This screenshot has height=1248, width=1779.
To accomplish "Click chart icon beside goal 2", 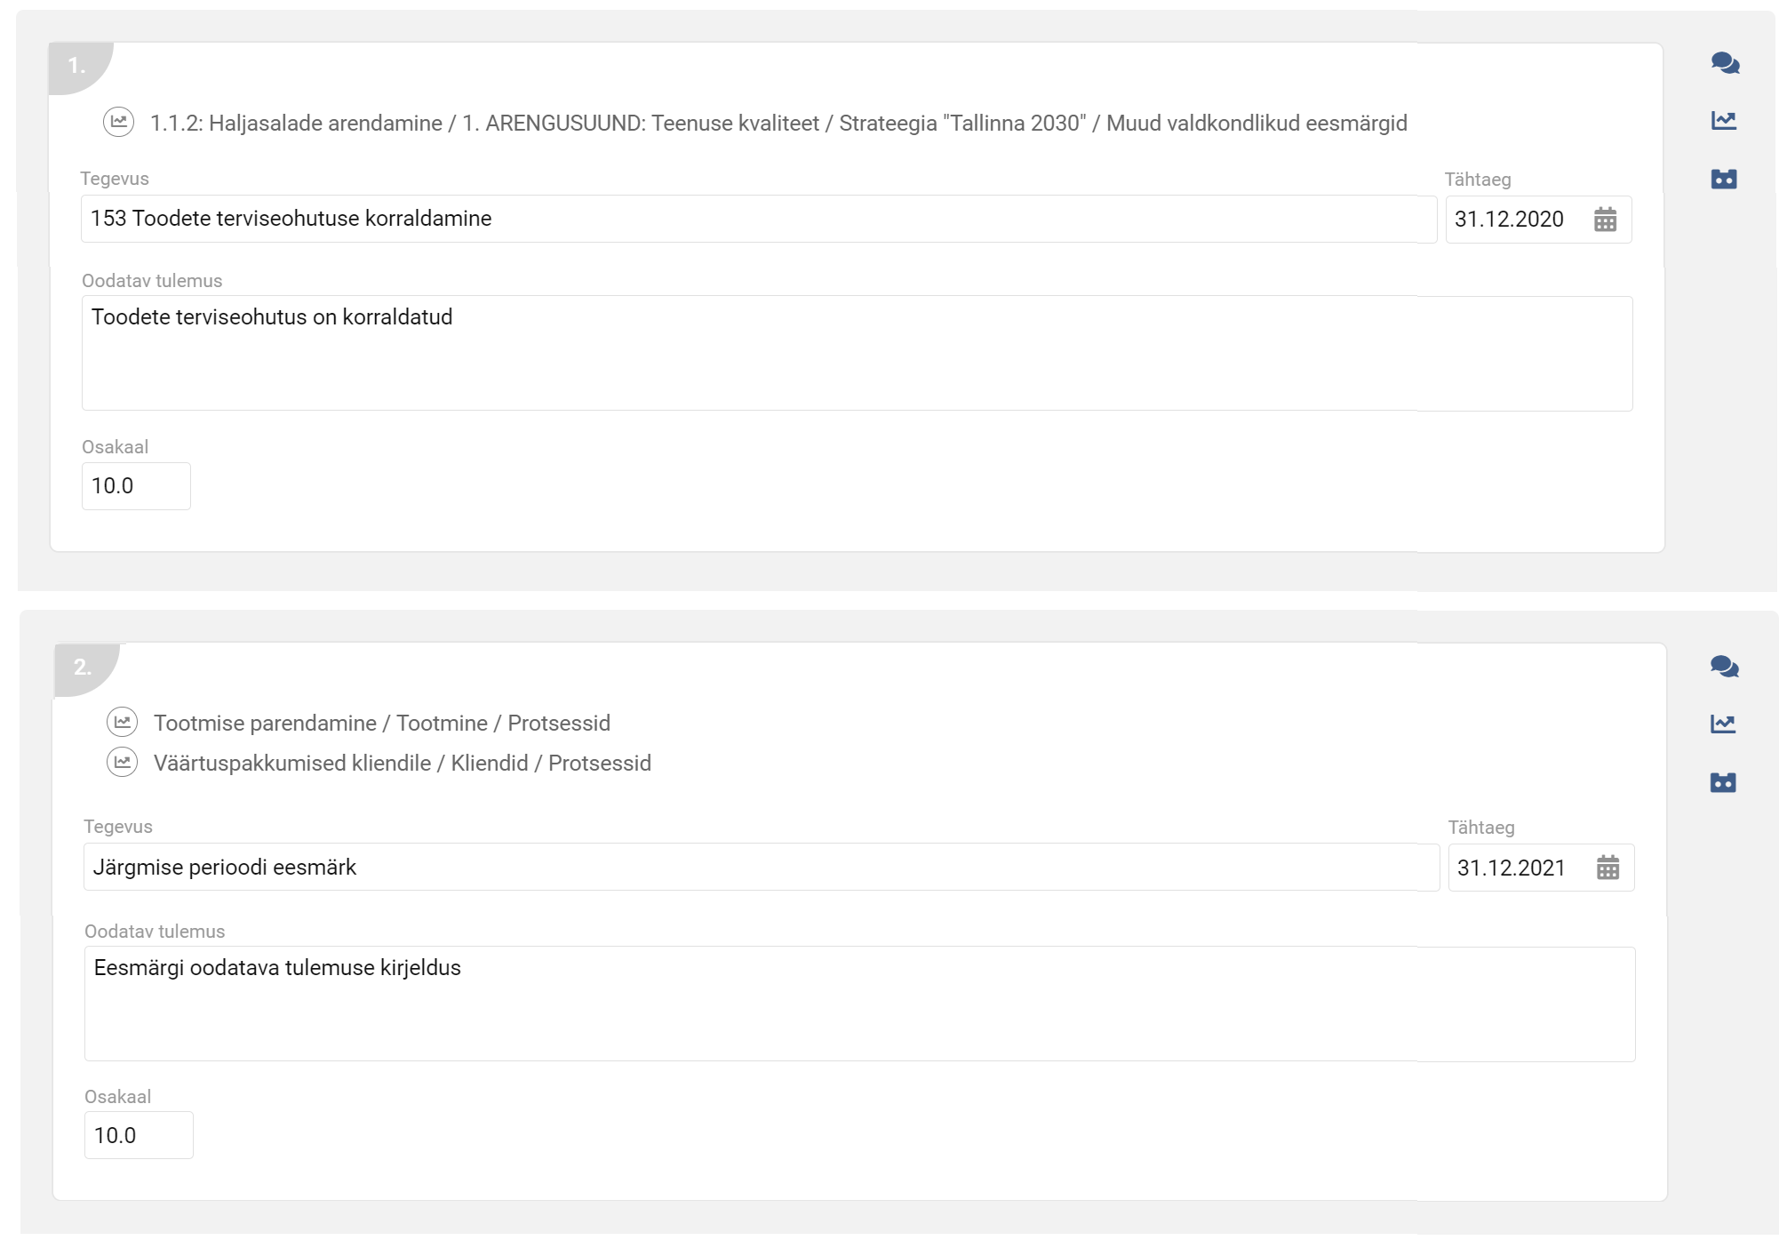I will (x=1723, y=724).
